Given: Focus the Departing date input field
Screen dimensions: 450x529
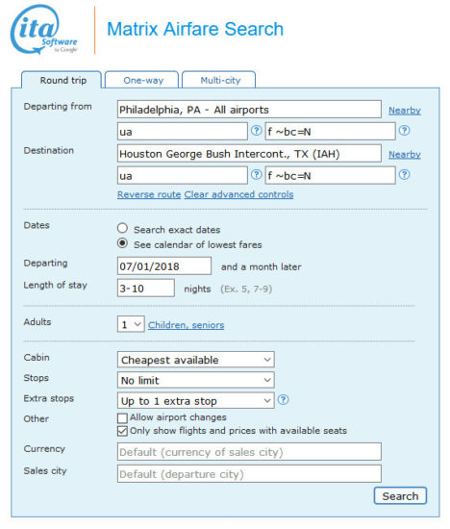Looking at the screenshot, I should tap(164, 266).
